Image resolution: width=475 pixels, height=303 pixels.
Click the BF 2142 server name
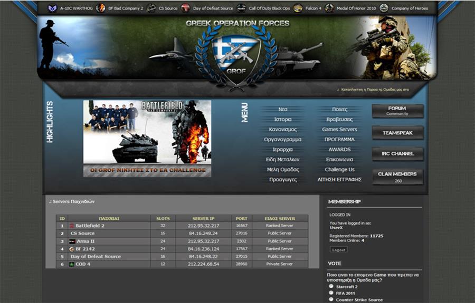85,249
